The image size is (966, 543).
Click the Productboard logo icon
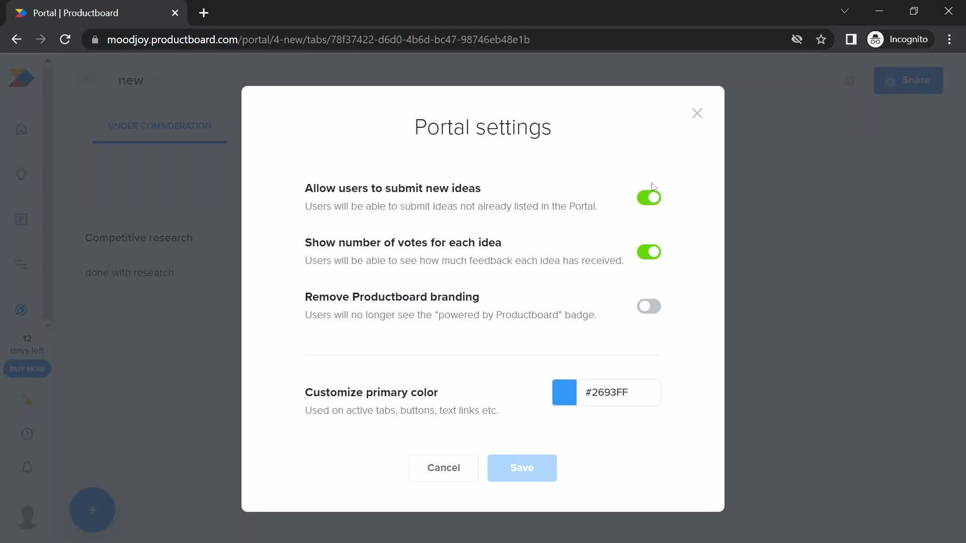tap(21, 78)
